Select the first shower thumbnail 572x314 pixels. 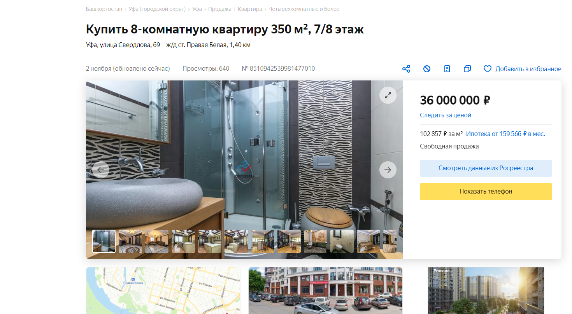(104, 241)
